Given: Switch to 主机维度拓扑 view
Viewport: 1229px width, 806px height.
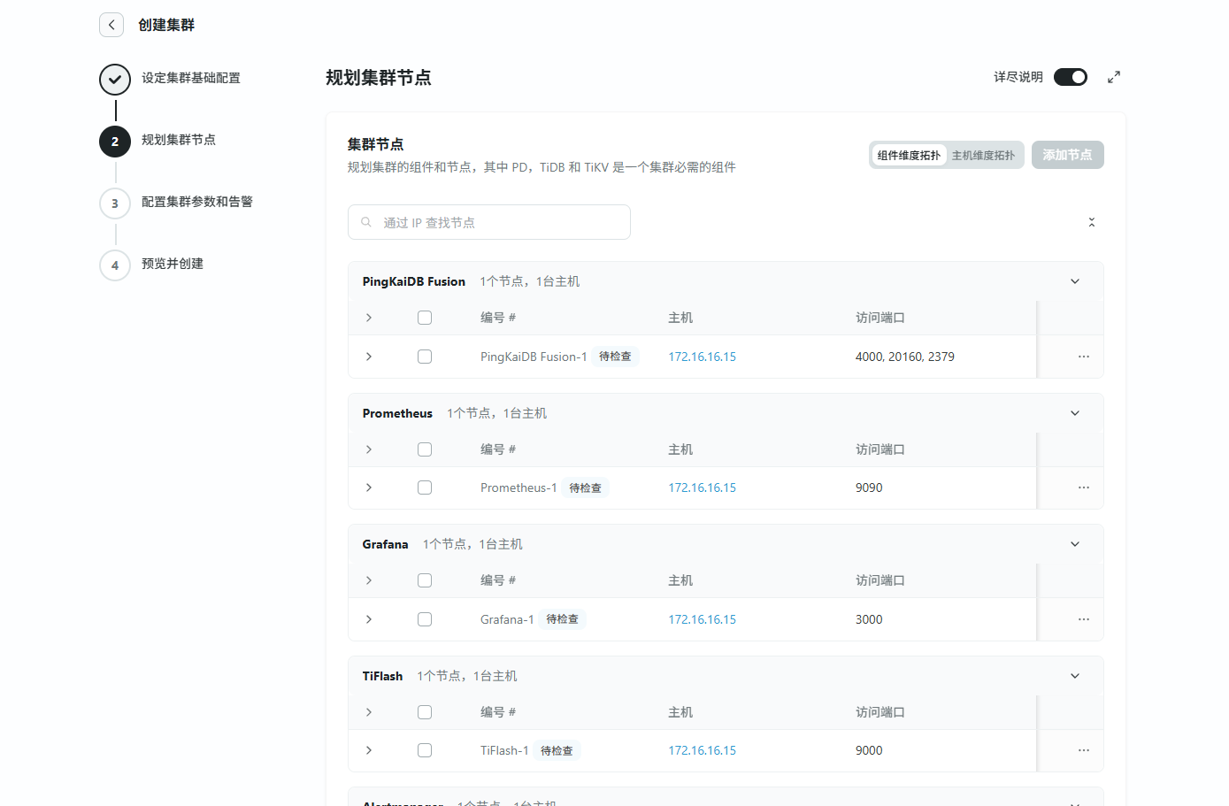Looking at the screenshot, I should pyautogui.click(x=983, y=155).
